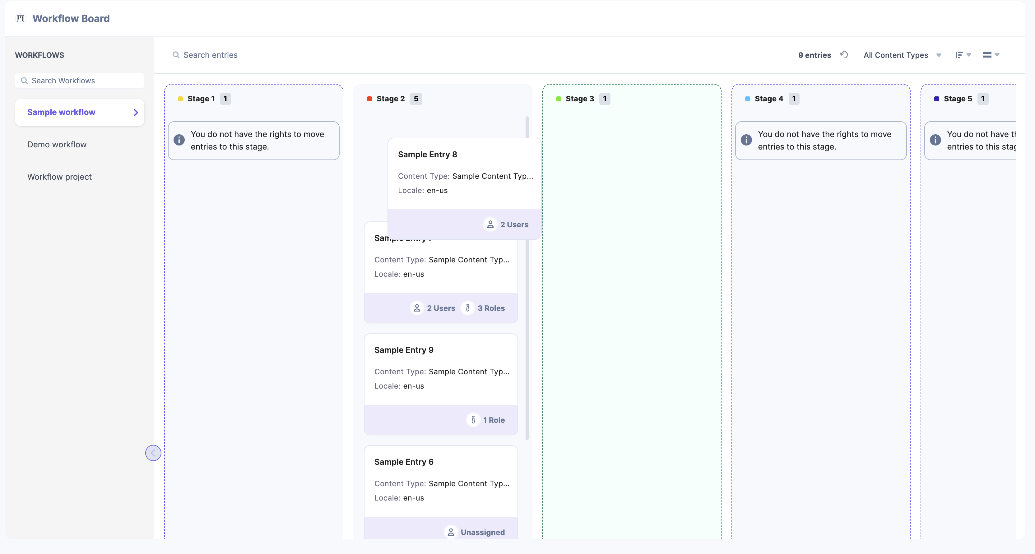Click 3 Roles on Sample Entry 7
The height and width of the screenshot is (554, 1035).
coord(491,308)
